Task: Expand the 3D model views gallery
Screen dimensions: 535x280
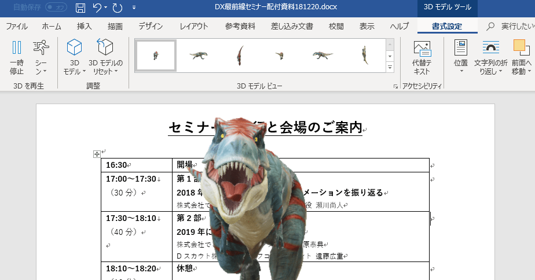Action: point(390,67)
